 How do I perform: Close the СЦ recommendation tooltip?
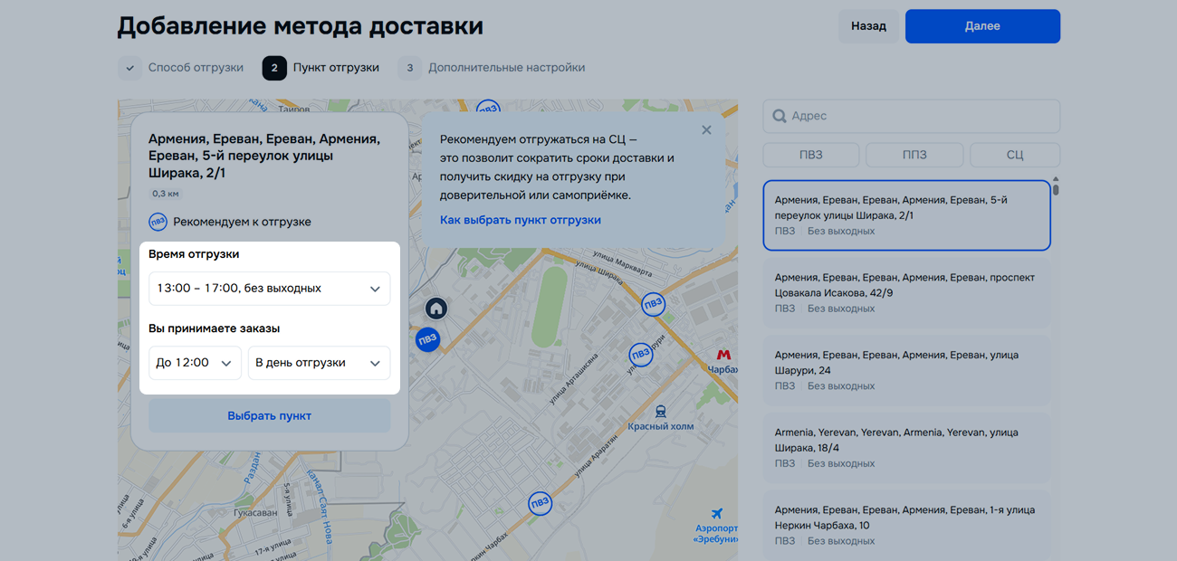tap(706, 130)
